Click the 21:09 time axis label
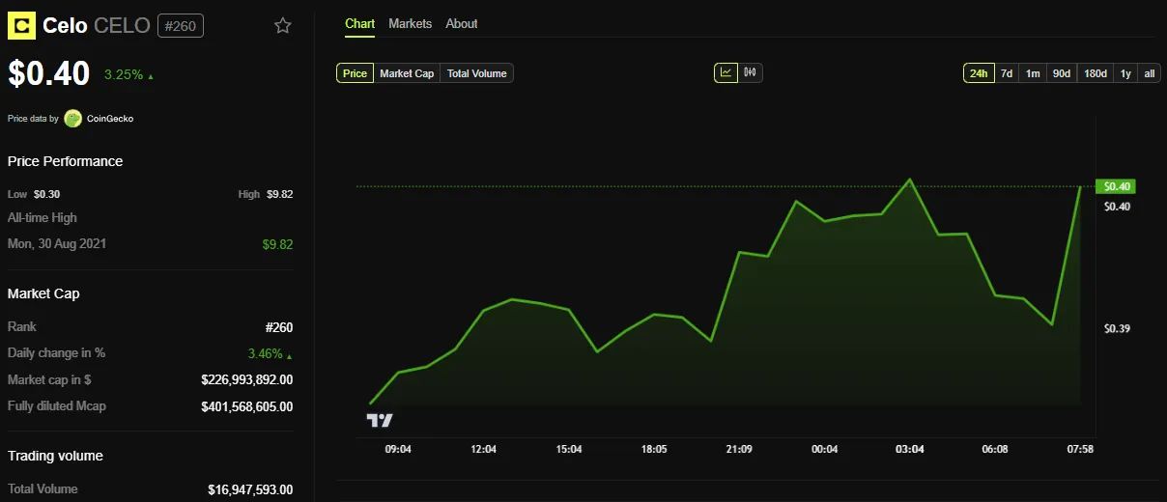The image size is (1167, 502). click(739, 449)
